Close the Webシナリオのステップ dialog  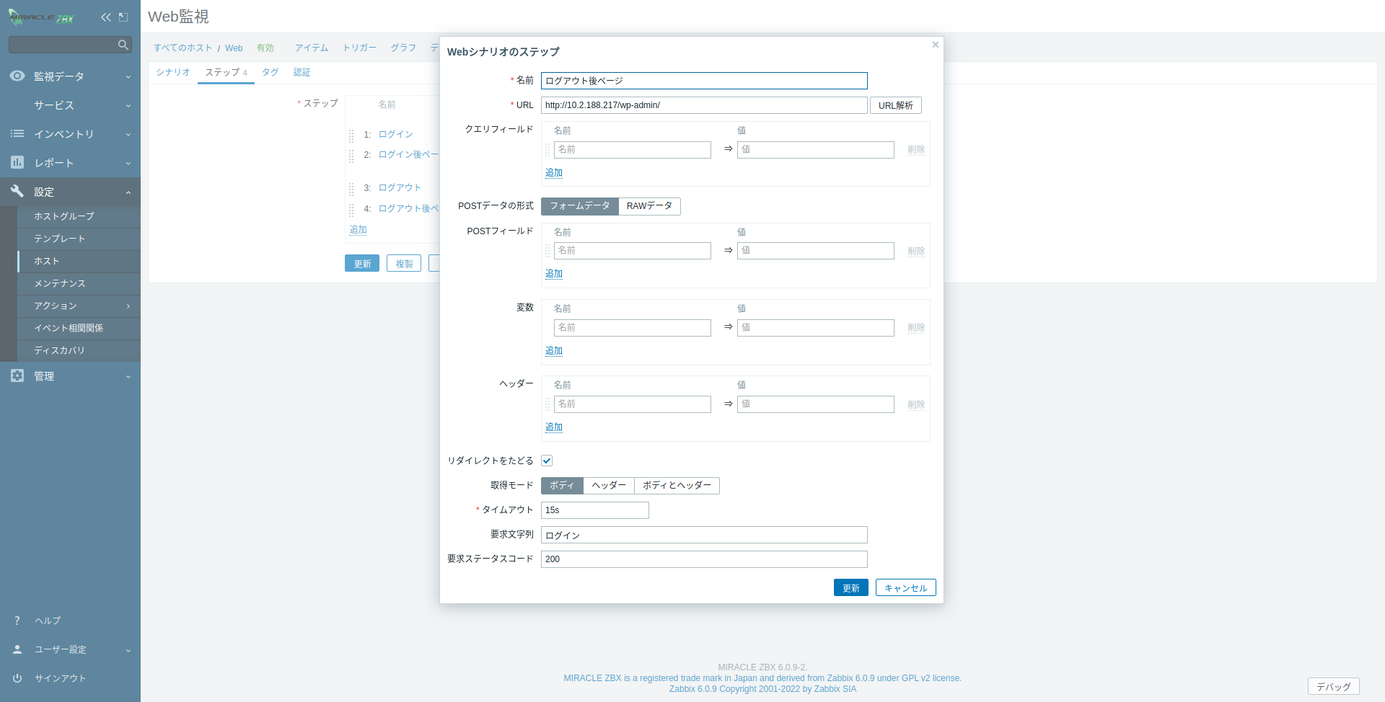[x=936, y=45]
